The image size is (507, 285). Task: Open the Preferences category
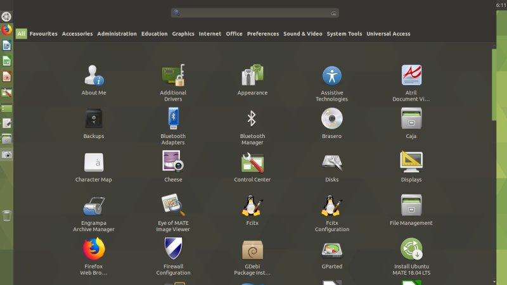coord(263,34)
